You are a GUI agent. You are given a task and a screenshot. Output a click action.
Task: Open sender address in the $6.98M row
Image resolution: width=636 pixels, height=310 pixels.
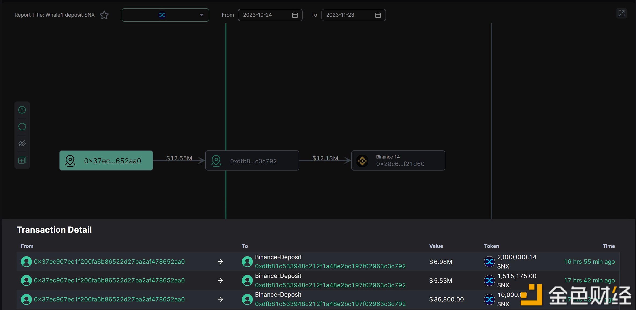pos(109,262)
